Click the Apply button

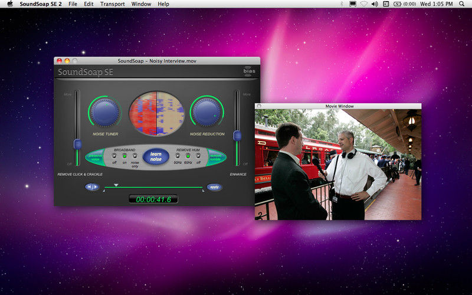pos(214,187)
